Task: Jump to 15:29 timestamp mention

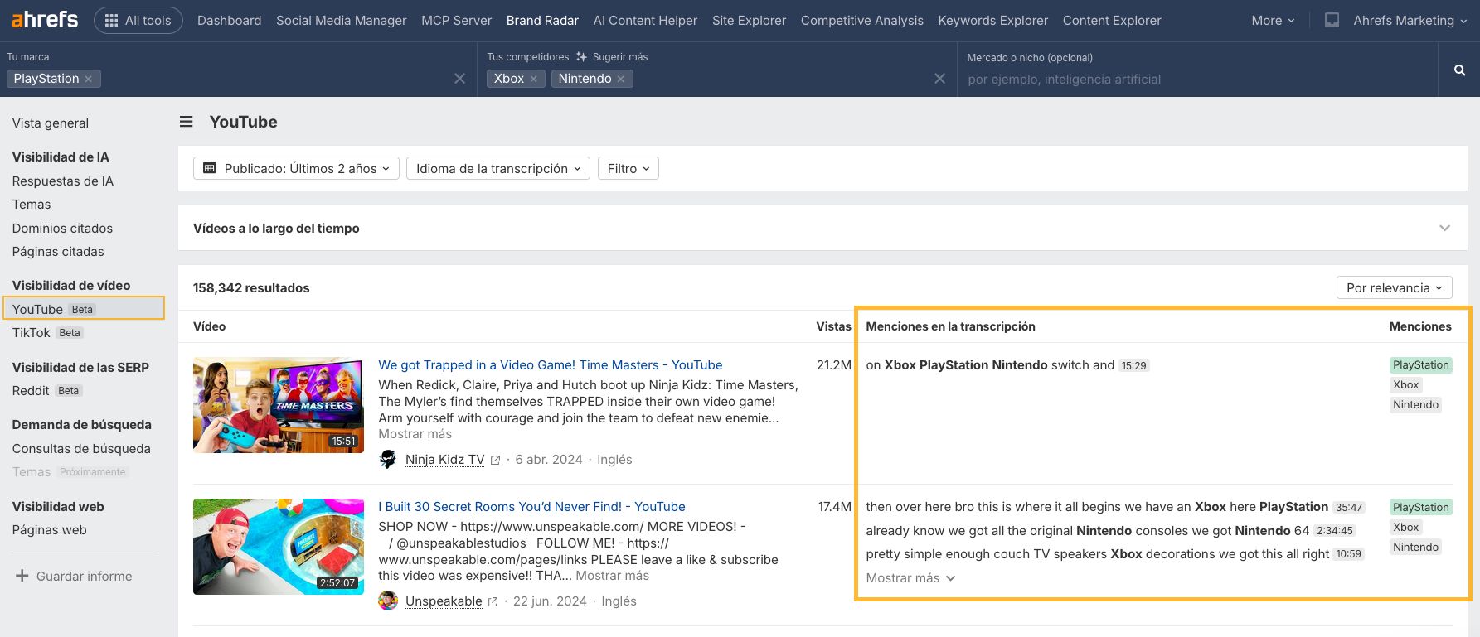Action: (x=1133, y=365)
